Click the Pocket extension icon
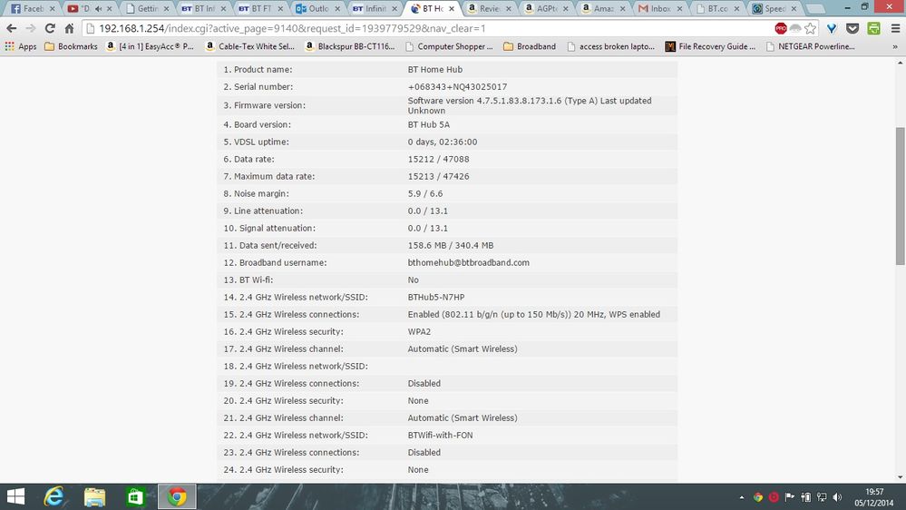This screenshot has height=510, width=906. tap(852, 28)
